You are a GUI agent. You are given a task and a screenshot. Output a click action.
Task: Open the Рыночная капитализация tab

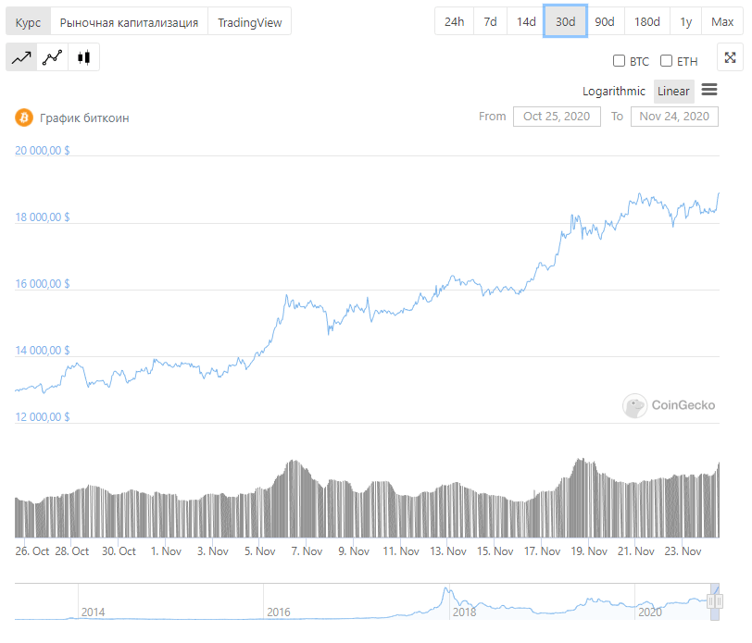(x=129, y=21)
